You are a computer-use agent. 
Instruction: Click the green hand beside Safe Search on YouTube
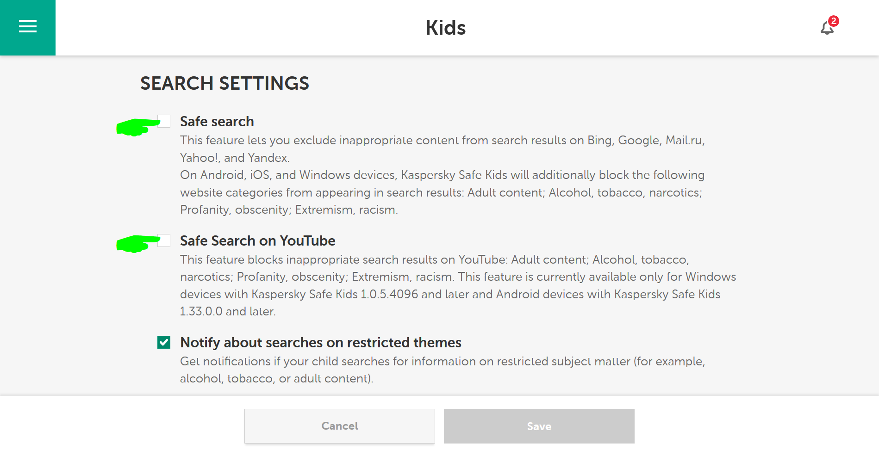138,244
